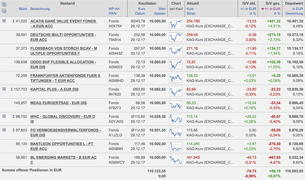
Task: Open WHC - GLOBAL DISCOVERY fund link
Action: pos(63,119)
